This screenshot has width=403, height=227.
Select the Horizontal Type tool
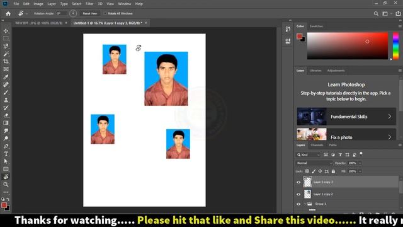click(x=6, y=154)
